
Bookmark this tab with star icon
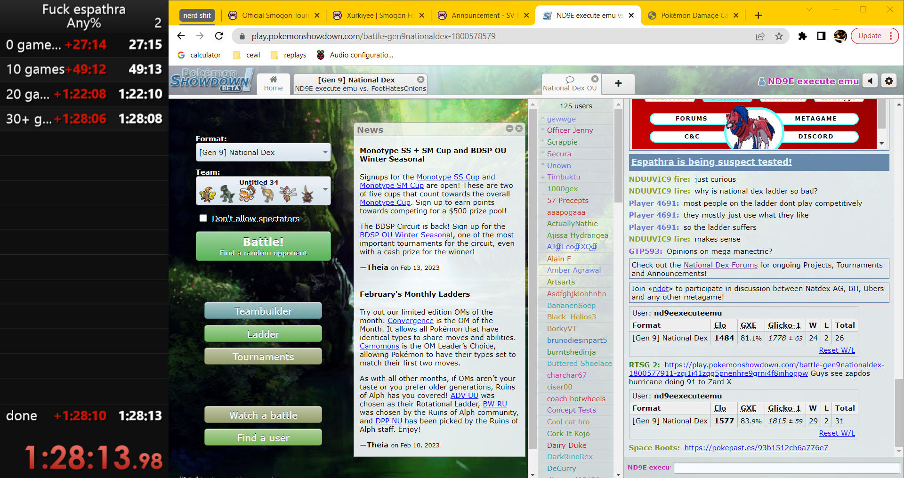(x=779, y=36)
